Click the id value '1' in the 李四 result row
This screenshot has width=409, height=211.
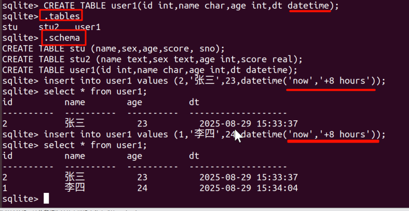pos(5,188)
